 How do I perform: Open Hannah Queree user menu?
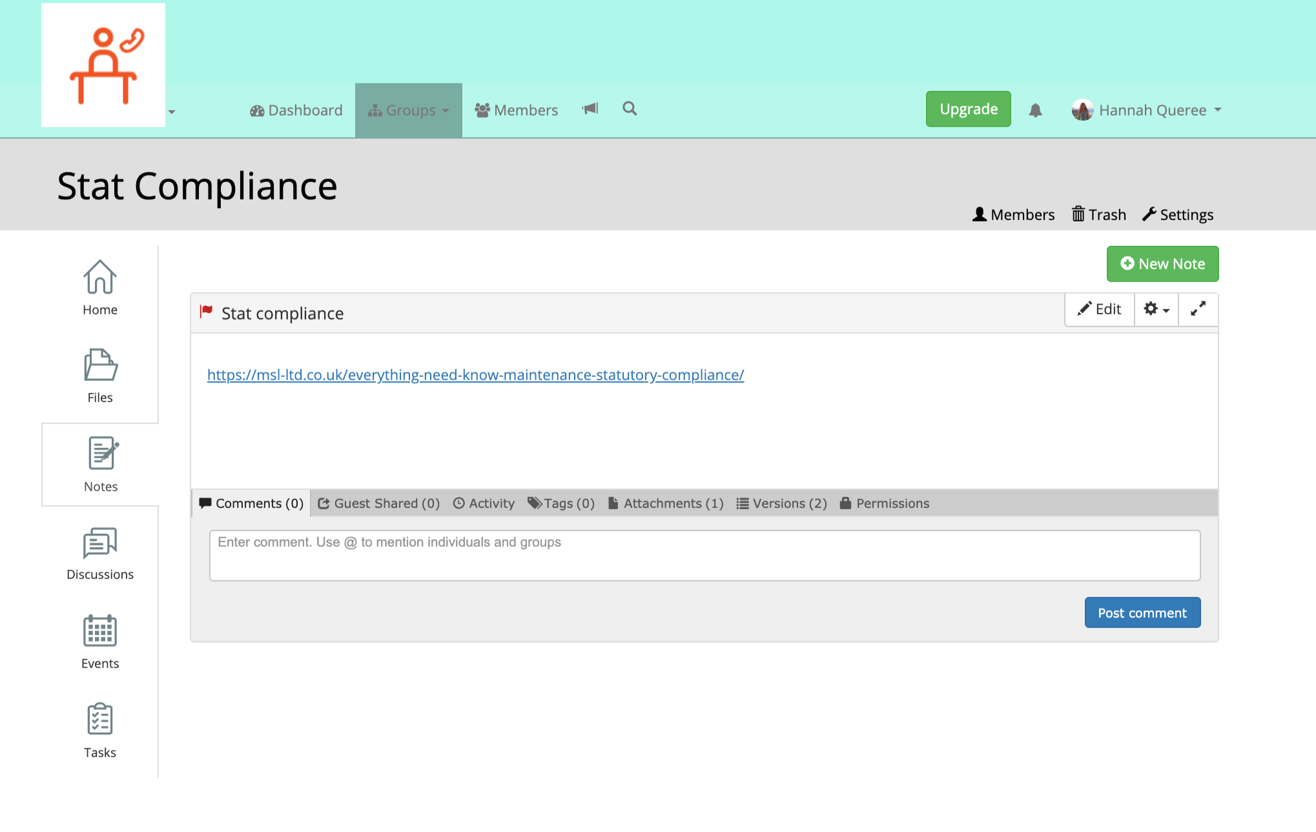pyautogui.click(x=1147, y=110)
